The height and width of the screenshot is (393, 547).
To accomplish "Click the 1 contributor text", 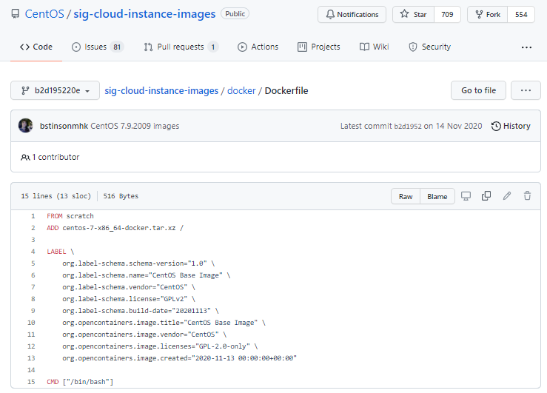I will coord(56,157).
